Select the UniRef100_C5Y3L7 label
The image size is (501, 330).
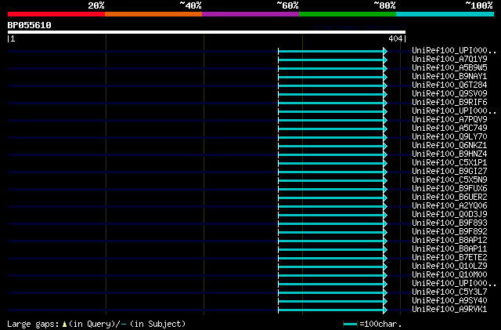[449, 292]
